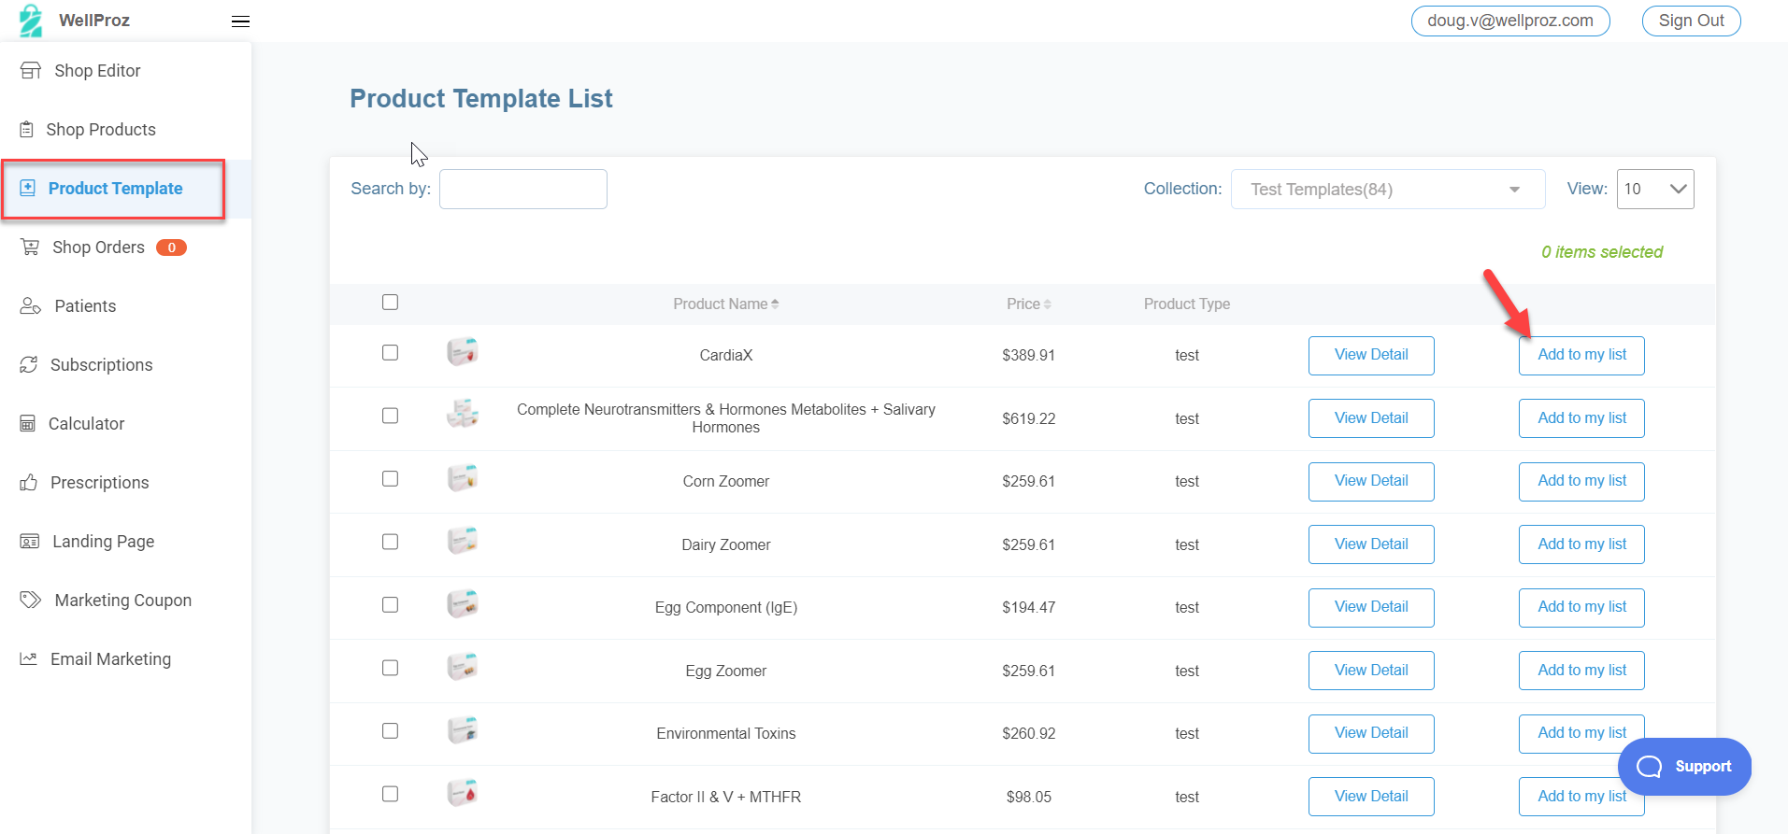Sort by Product Name column
The image size is (1788, 834).
725,304
